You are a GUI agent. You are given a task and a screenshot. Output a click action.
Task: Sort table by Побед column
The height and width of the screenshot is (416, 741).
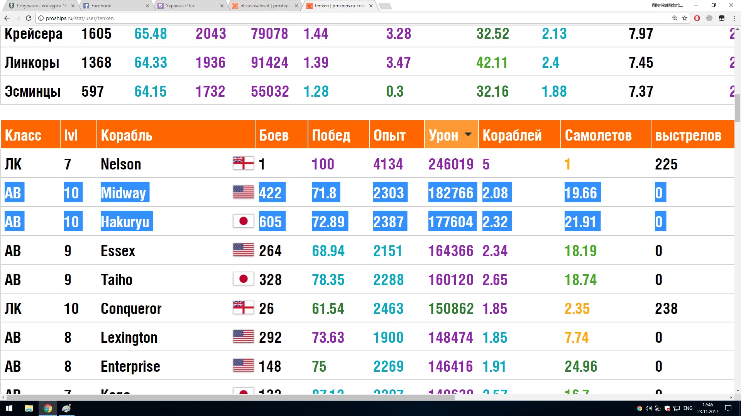point(331,135)
